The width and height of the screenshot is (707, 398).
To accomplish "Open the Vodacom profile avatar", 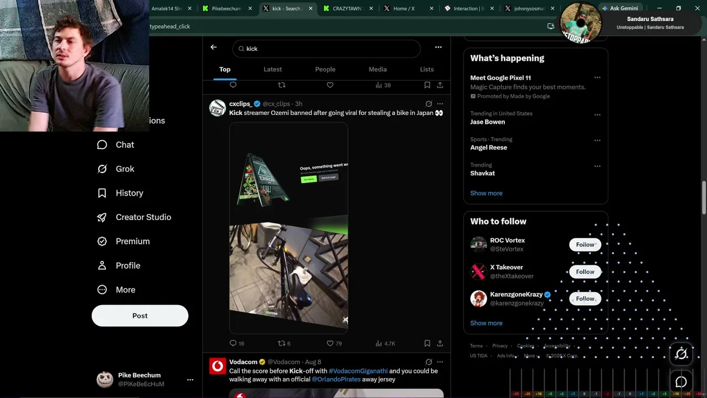I will (218, 366).
